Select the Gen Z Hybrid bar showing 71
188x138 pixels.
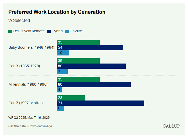[100, 103]
